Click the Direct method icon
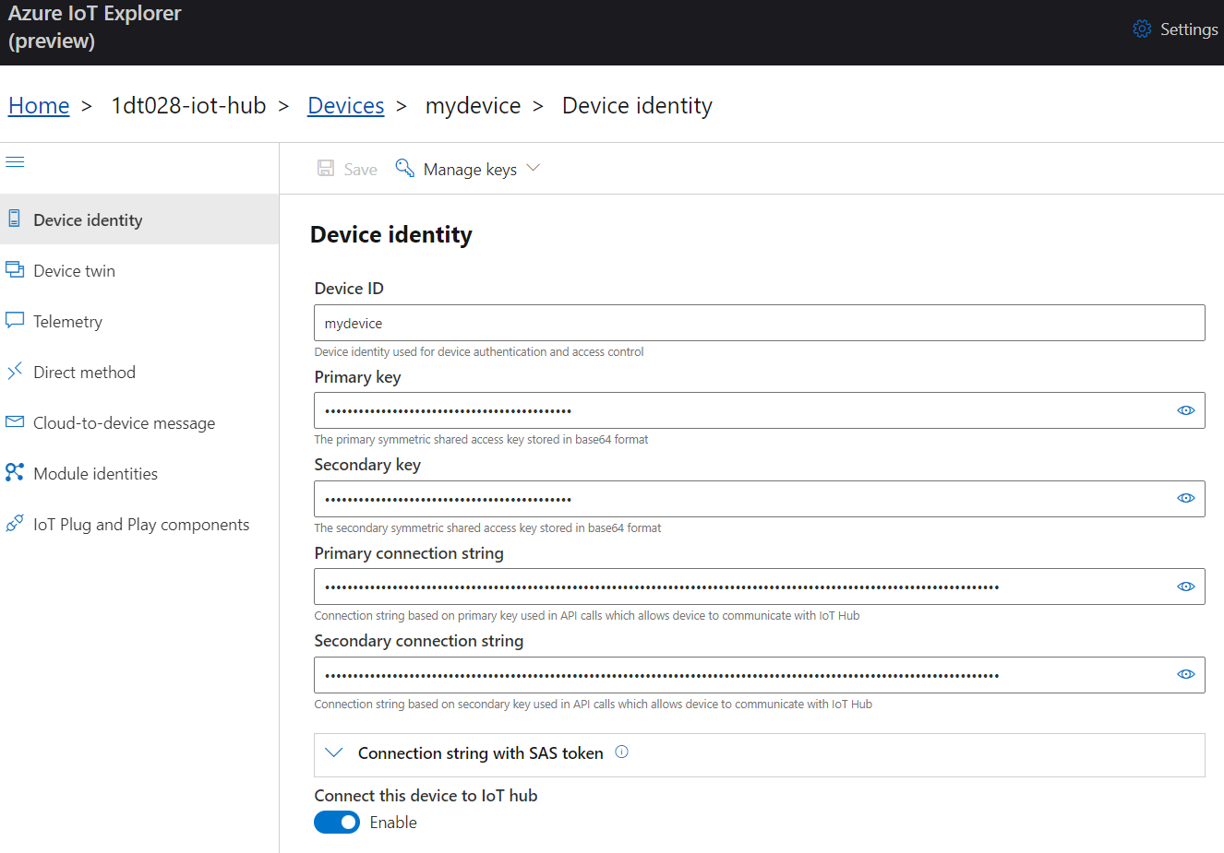 [15, 372]
